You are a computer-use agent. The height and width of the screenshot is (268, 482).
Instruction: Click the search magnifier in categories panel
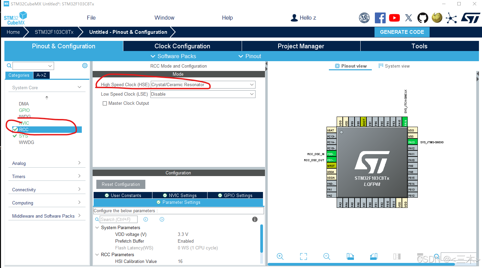(9, 66)
